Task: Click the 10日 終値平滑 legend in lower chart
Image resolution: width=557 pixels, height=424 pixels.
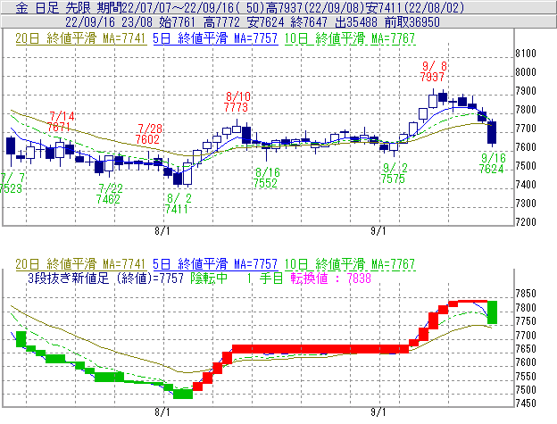Action: tap(350, 264)
